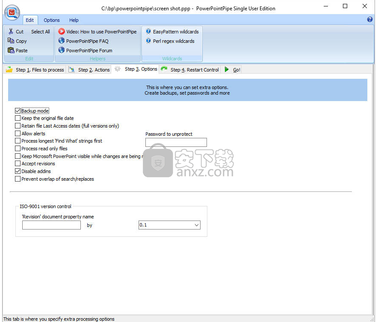Open Perl regex wildcards help
This screenshot has width=378, height=322.
pyautogui.click(x=174, y=41)
